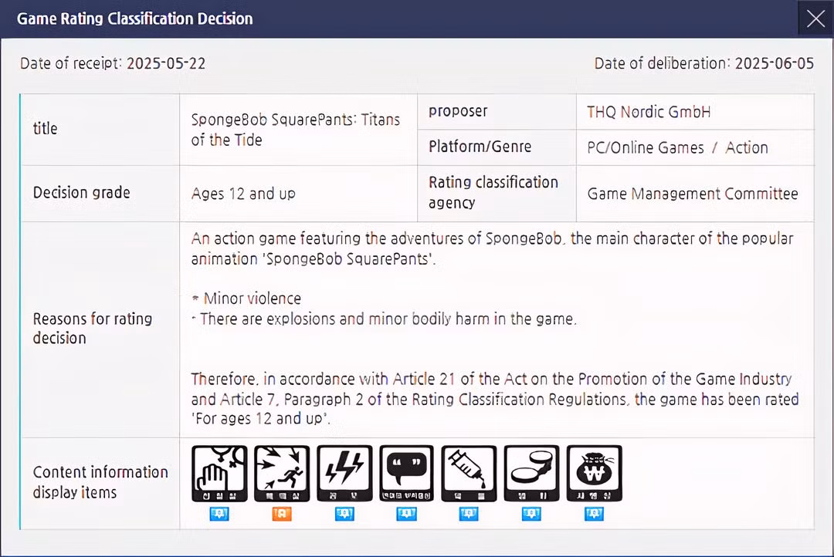The image size is (834, 557).
Task: Click the blue badge under the speech bubble icon
Action: click(407, 514)
